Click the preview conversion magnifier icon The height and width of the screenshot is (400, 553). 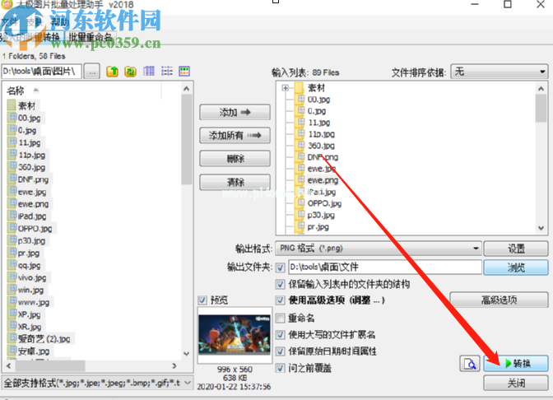pos(469,364)
